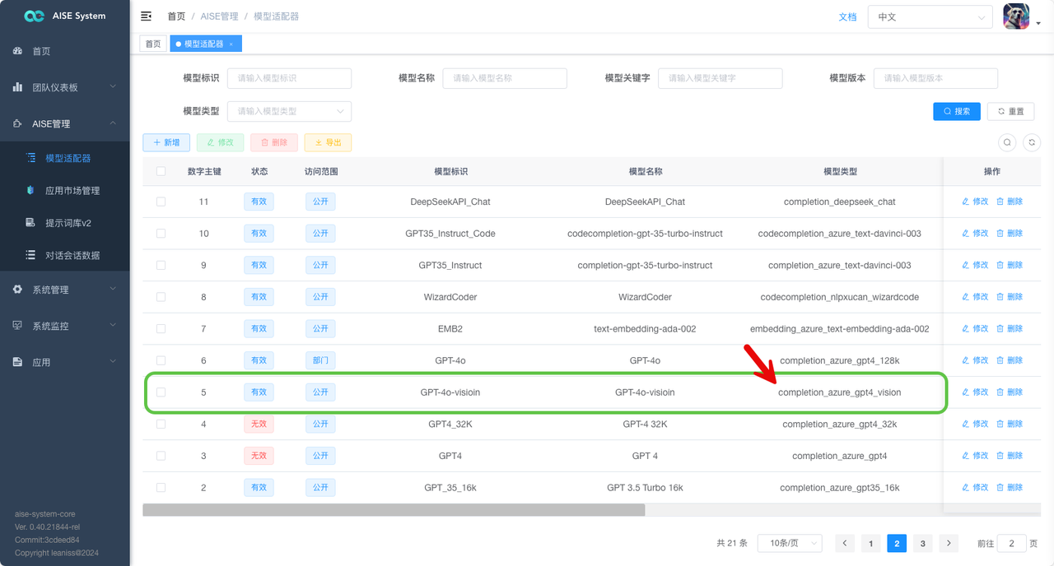Focus the 模型名称 input field
1054x566 pixels.
click(x=505, y=78)
